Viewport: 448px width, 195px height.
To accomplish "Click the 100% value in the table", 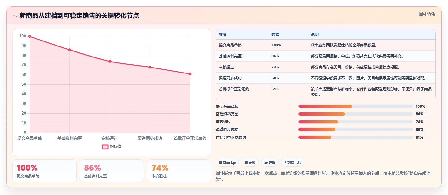I will (276, 45).
